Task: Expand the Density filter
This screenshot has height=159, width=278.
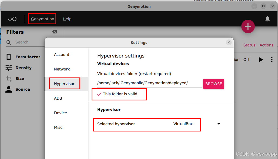Action: click(x=24, y=68)
